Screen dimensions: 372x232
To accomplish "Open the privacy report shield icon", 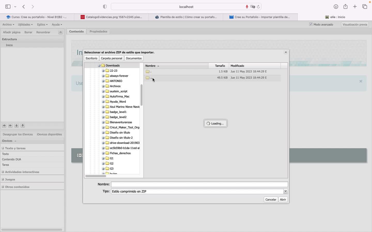I will pos(105,7).
